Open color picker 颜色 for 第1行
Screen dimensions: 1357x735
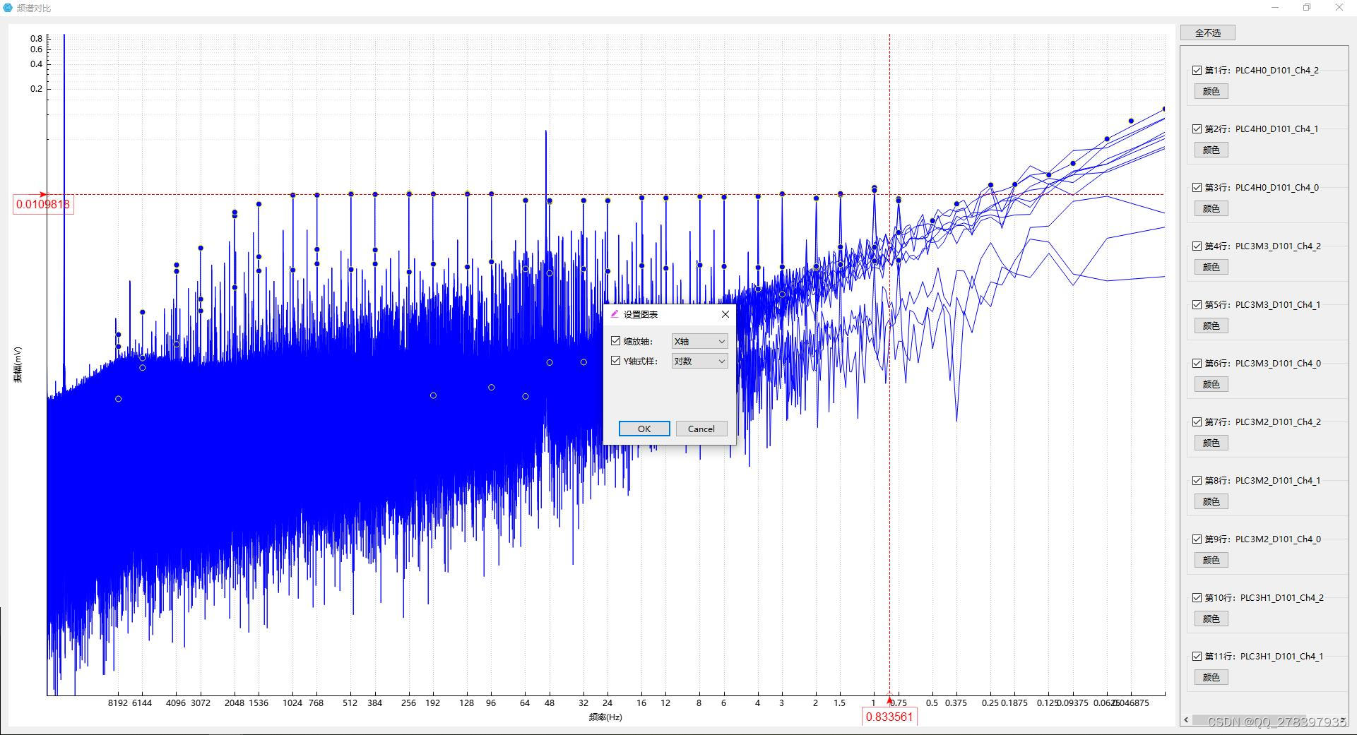click(x=1211, y=90)
